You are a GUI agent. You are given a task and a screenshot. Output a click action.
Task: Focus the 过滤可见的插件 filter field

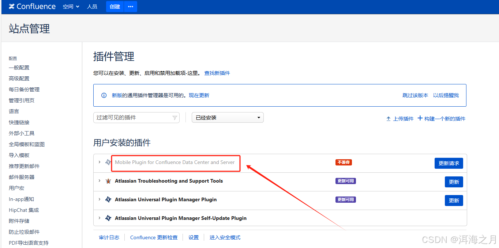136,118
